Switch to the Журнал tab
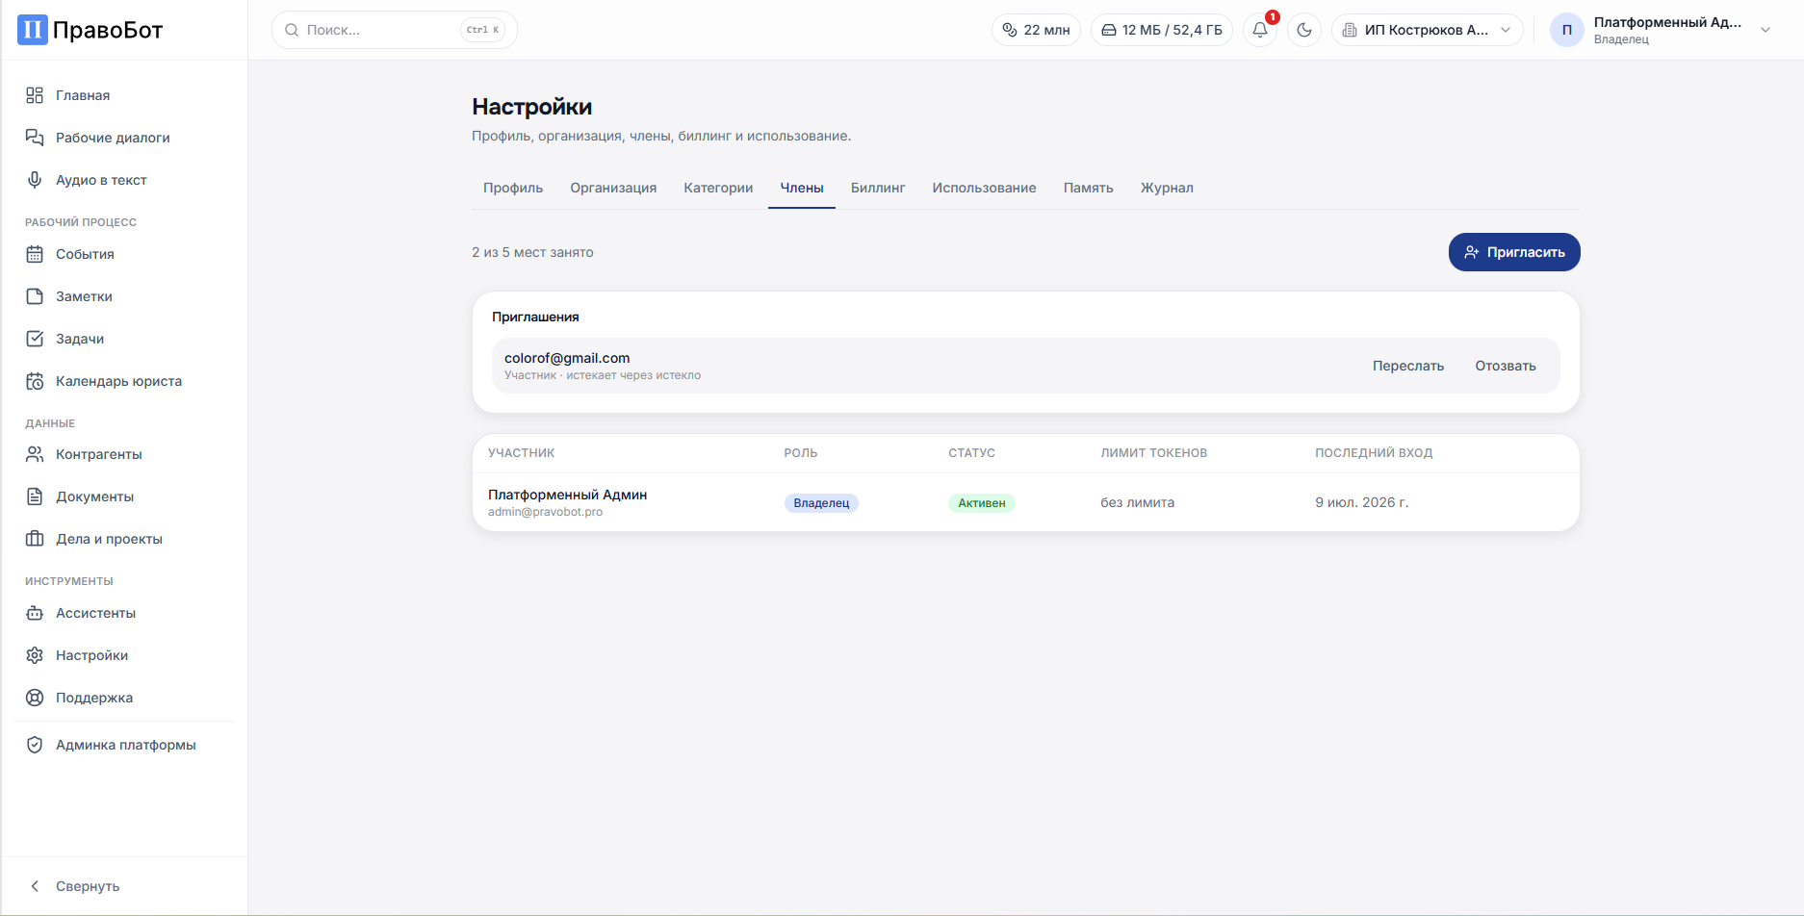 pos(1167,188)
